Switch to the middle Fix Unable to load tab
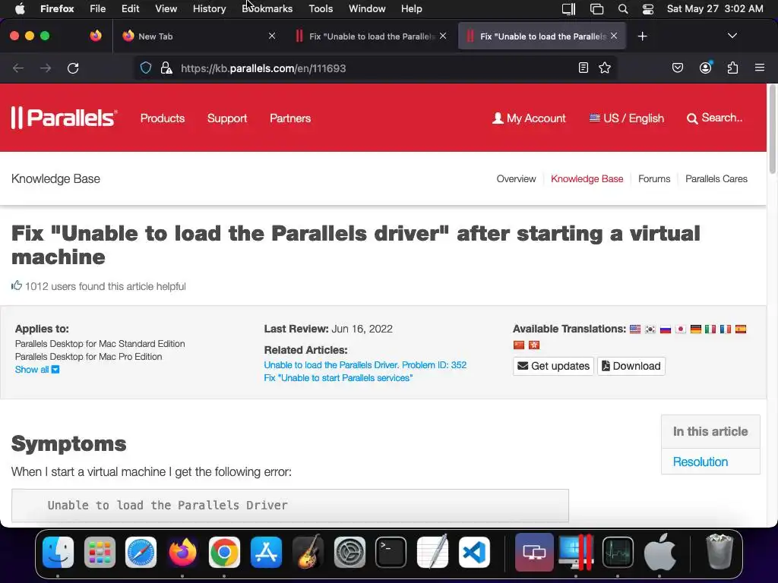The height and width of the screenshot is (583, 778). [370, 36]
